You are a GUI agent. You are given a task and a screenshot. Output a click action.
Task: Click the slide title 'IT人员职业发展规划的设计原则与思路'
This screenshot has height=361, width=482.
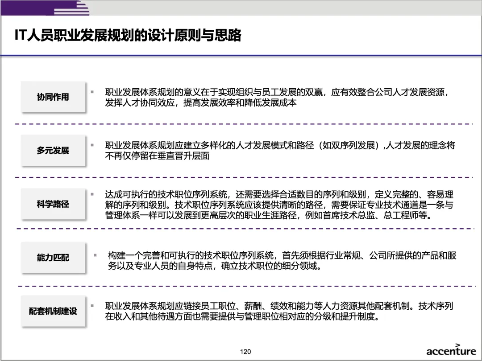(x=128, y=35)
